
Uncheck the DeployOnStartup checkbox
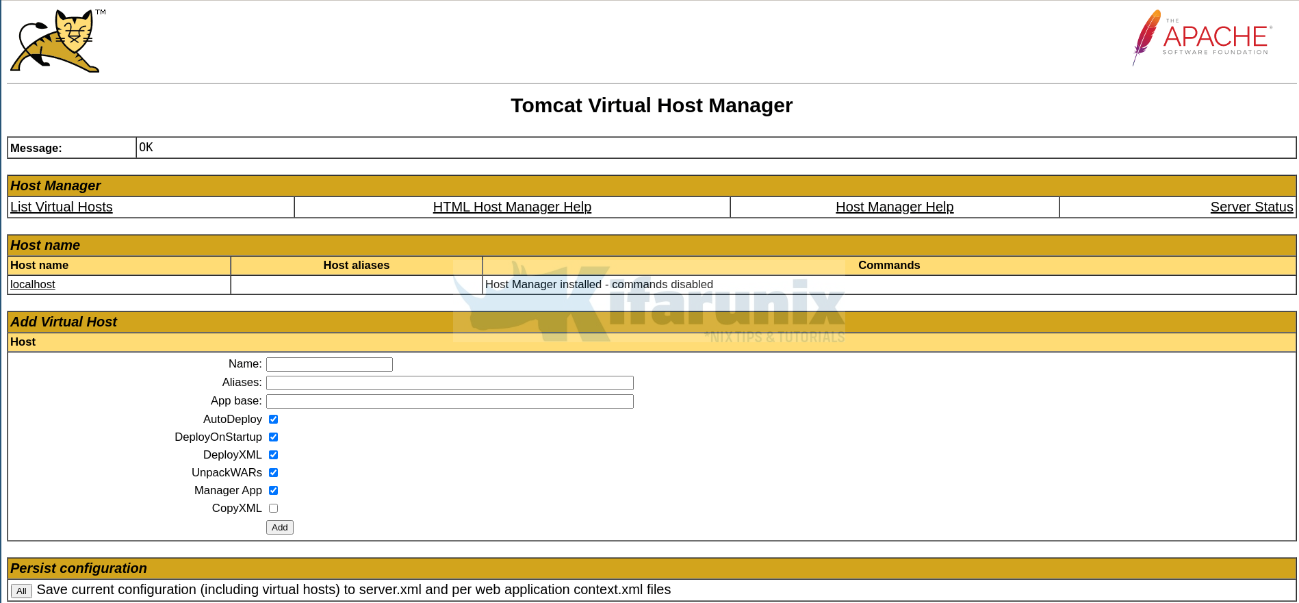(273, 437)
